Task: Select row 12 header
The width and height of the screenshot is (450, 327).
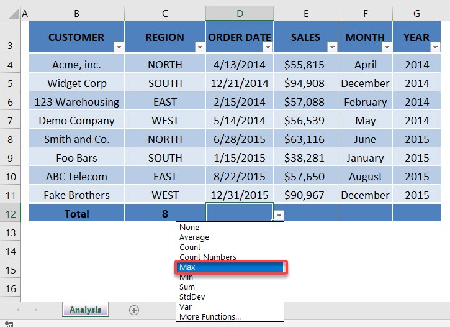Action: pos(11,214)
